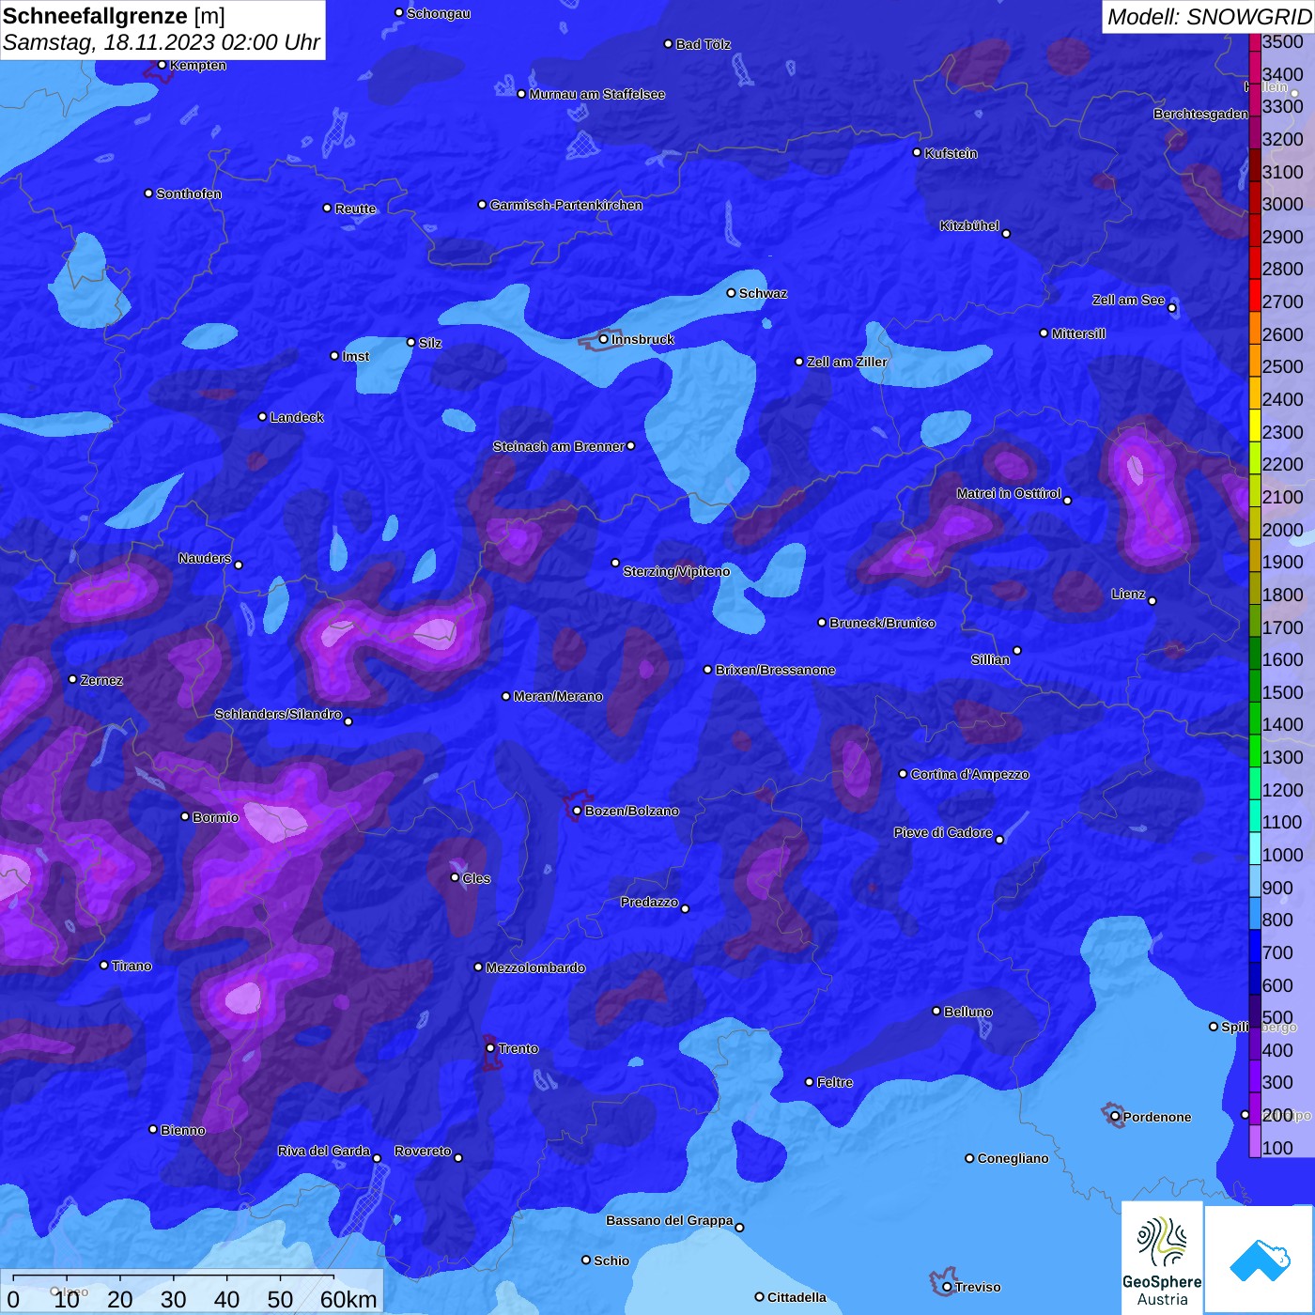Click the 'Nauders' label

tap(205, 558)
